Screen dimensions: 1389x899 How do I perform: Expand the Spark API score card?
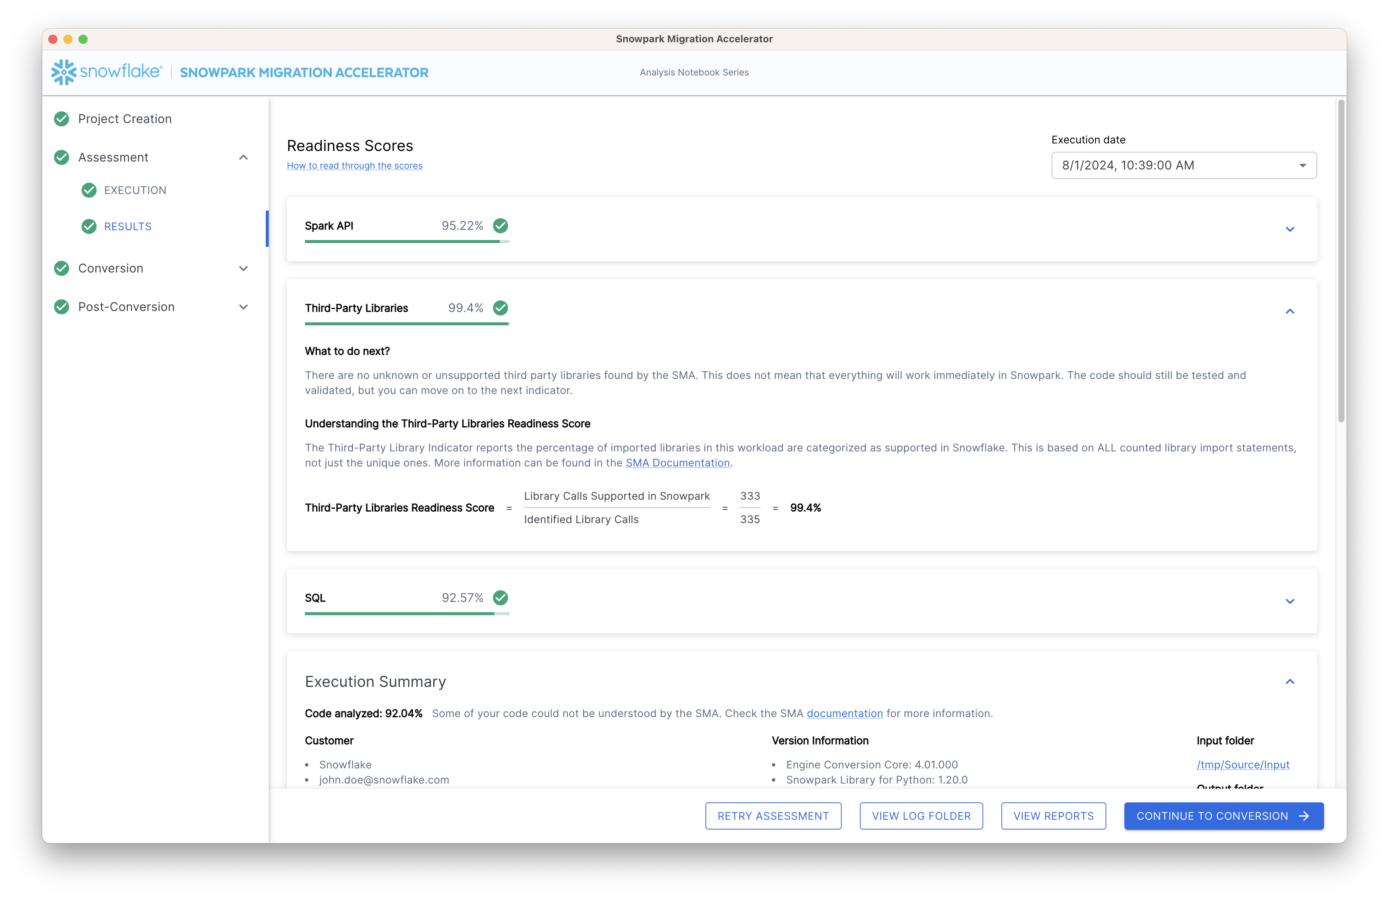pyautogui.click(x=1290, y=229)
